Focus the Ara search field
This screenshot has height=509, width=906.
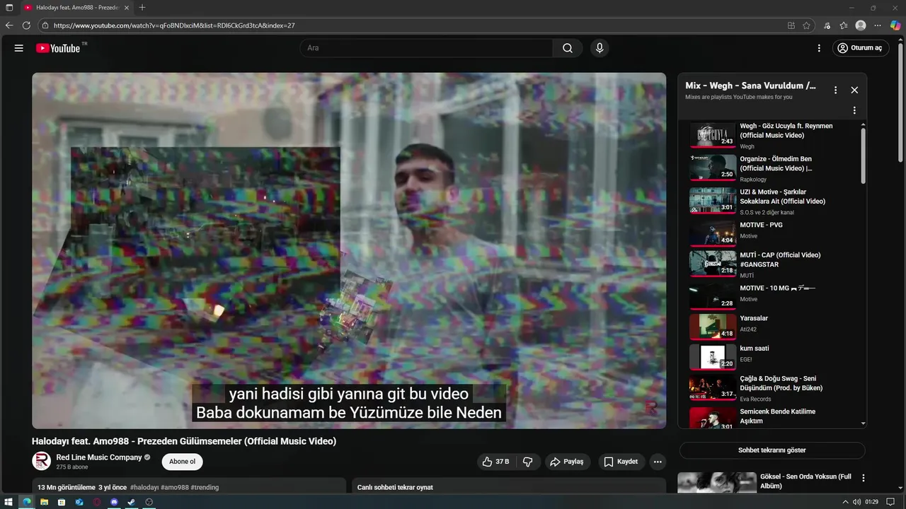click(427, 48)
